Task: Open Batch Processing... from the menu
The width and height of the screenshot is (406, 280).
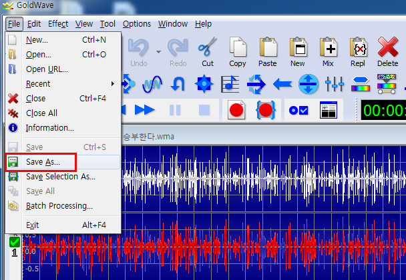Action: pyautogui.click(x=63, y=206)
